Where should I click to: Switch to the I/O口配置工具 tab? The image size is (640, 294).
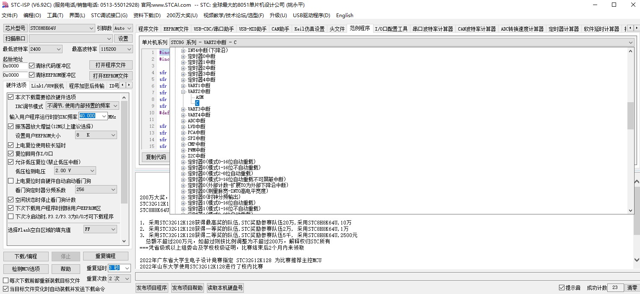pyautogui.click(x=391, y=29)
